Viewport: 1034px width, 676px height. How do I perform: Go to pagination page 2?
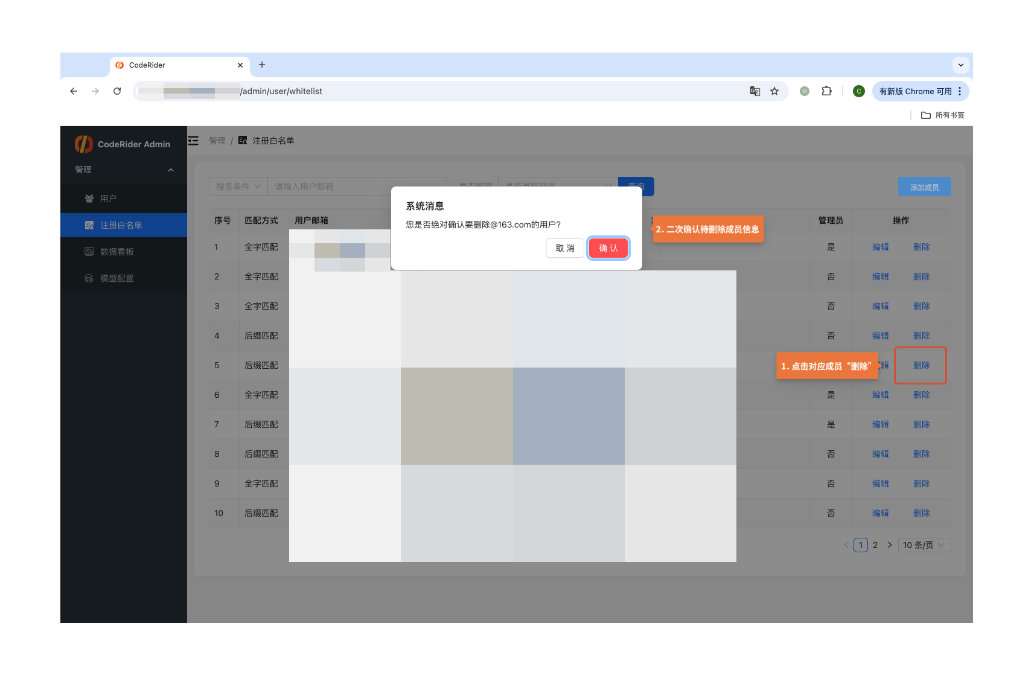[875, 545]
